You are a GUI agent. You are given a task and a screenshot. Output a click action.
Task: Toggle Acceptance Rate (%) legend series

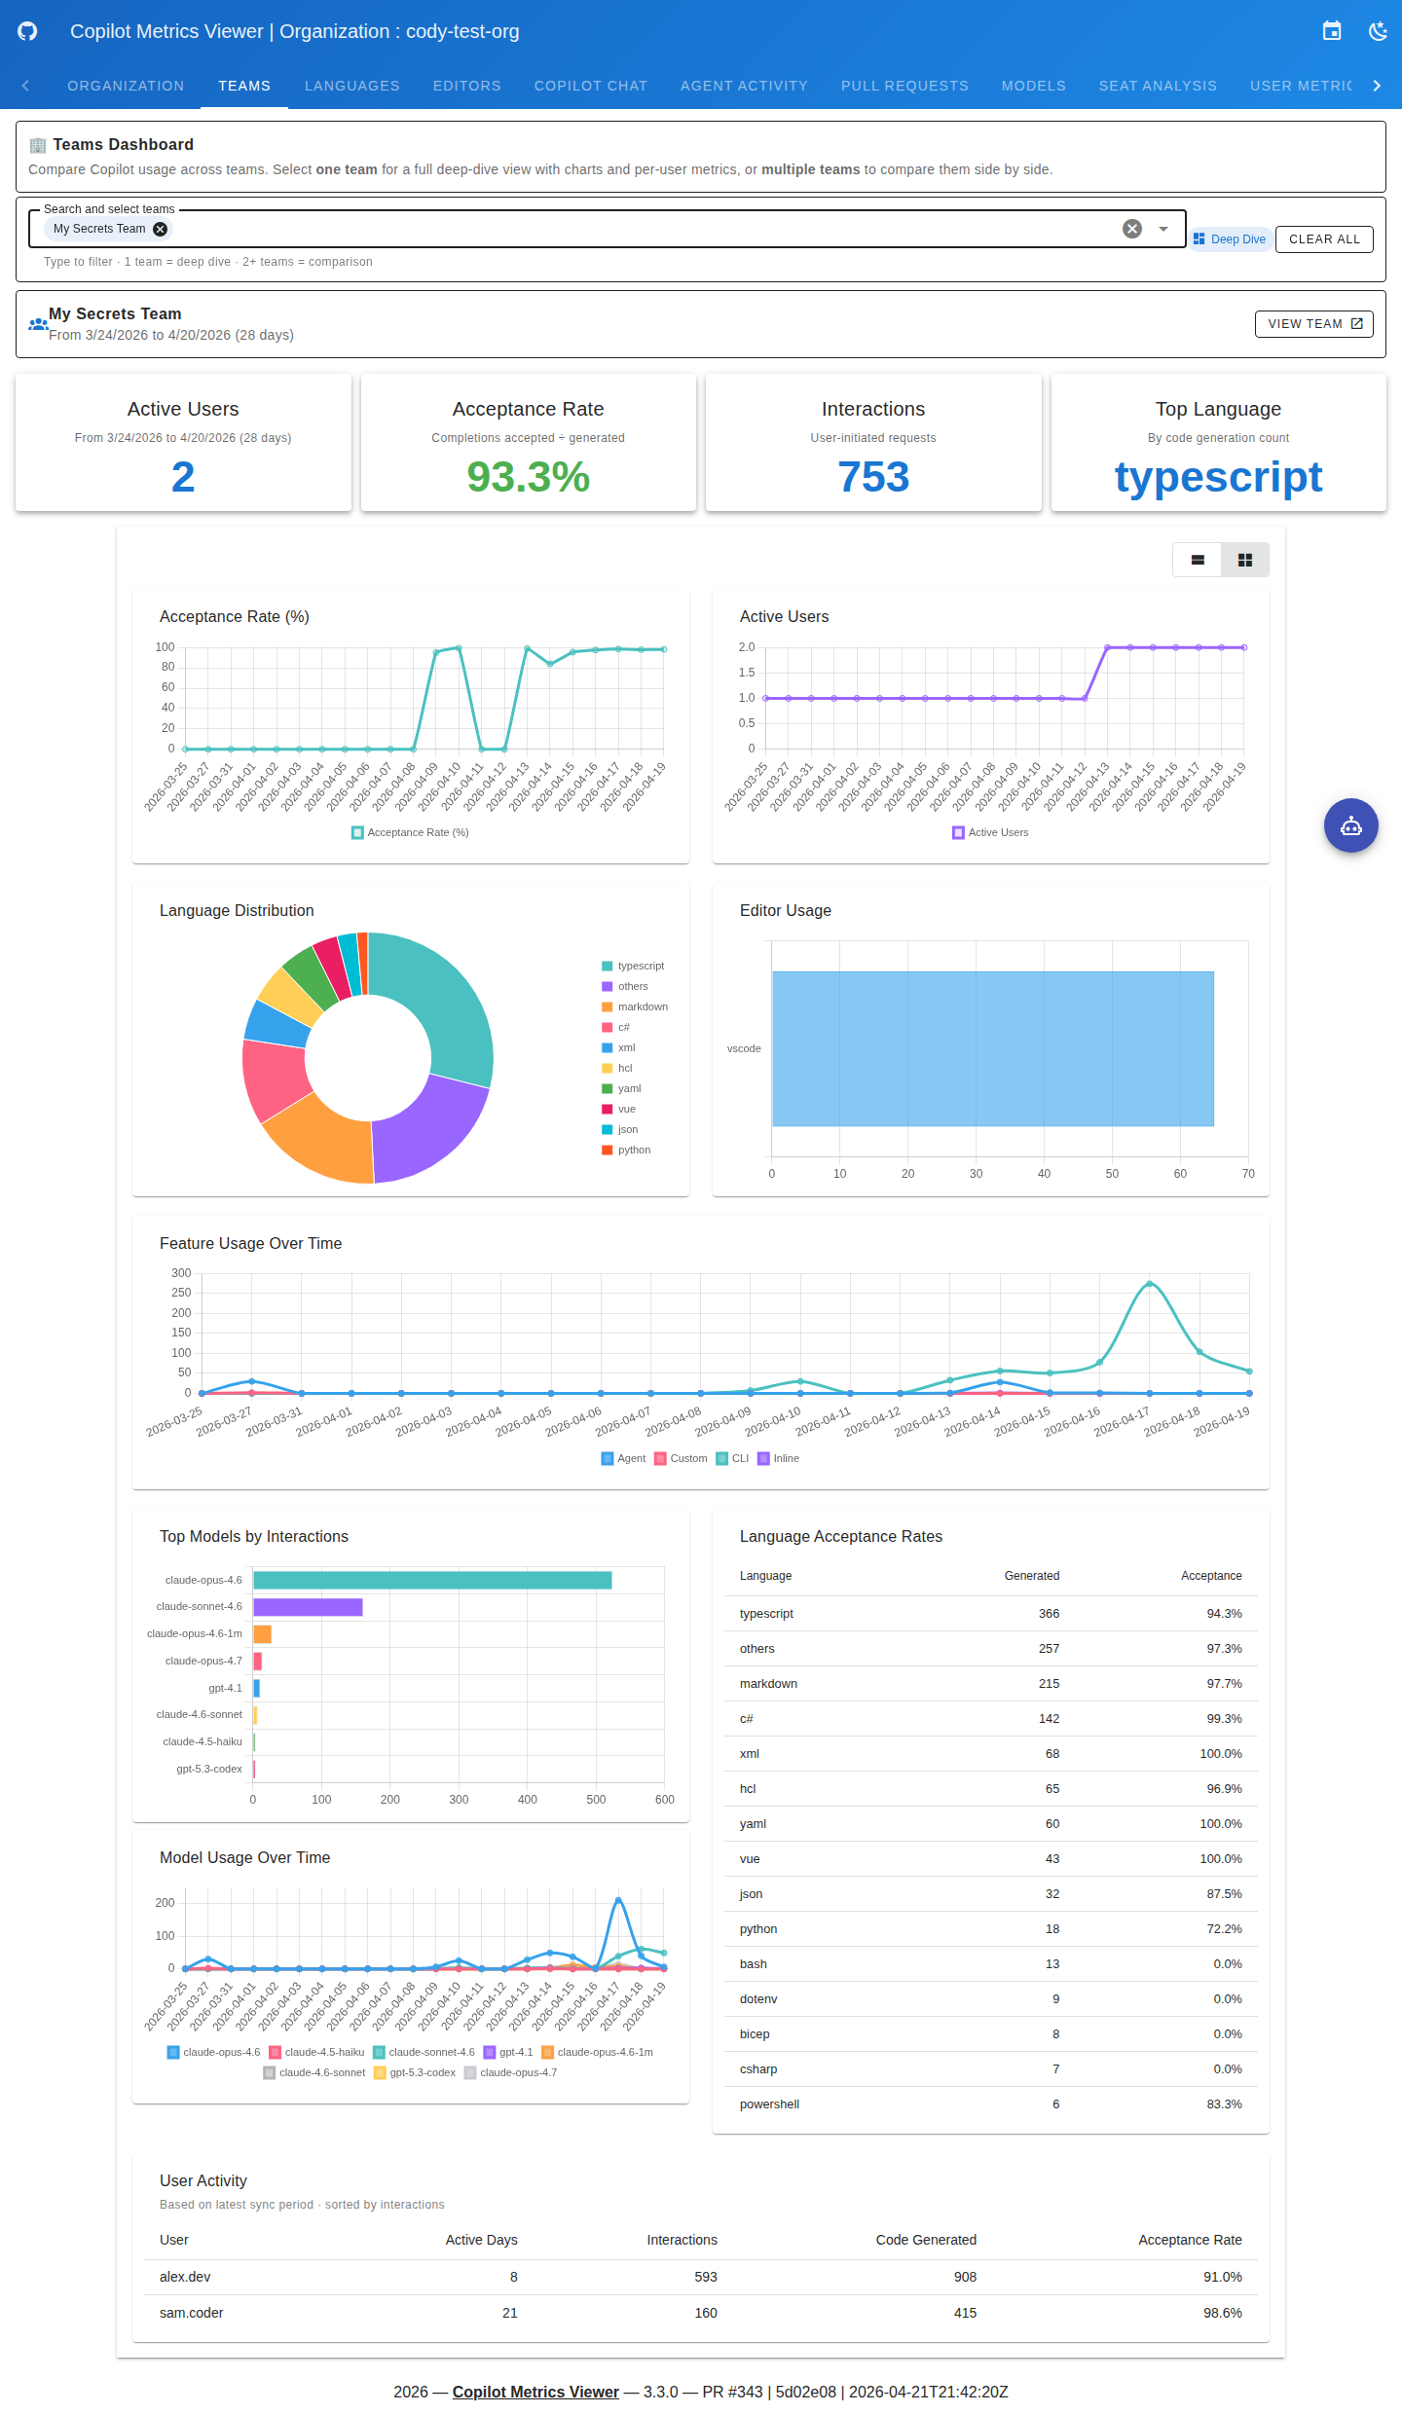coord(410,832)
